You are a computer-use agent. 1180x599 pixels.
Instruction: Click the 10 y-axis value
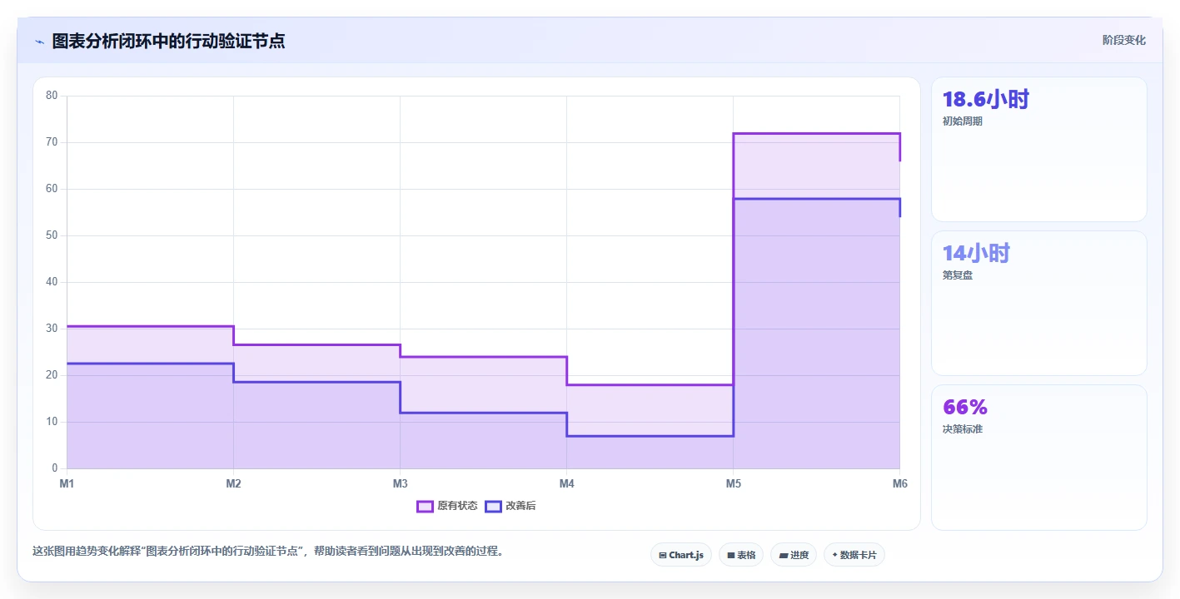tap(52, 422)
